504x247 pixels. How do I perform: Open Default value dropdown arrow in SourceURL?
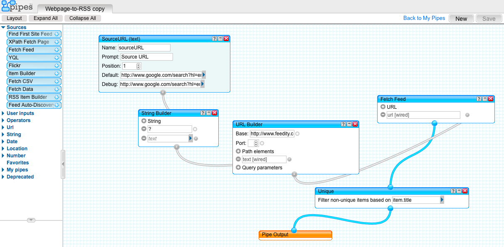204,75
